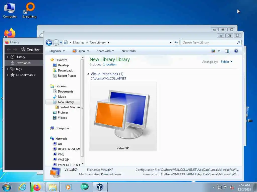The image size is (257, 192).
Task: Click the muted volume tray icon
Action: tap(232, 187)
